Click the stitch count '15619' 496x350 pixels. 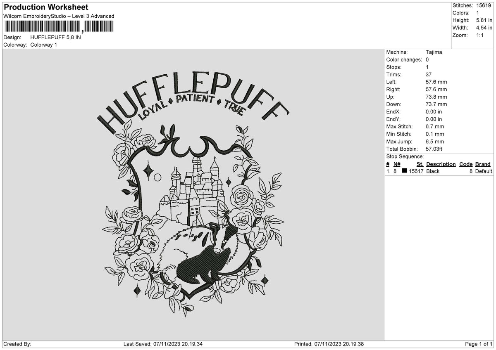point(484,5)
